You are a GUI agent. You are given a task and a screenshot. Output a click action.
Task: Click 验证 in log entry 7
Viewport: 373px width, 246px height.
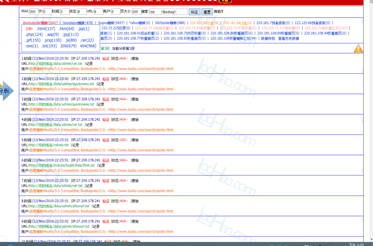(106, 181)
